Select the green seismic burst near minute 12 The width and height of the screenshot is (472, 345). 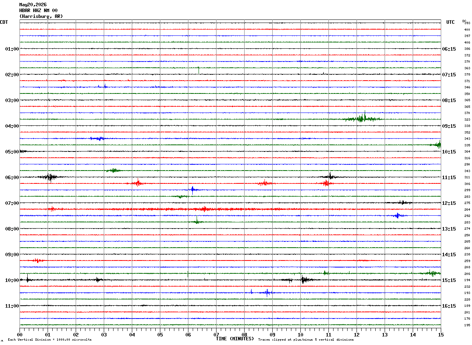click(362, 118)
